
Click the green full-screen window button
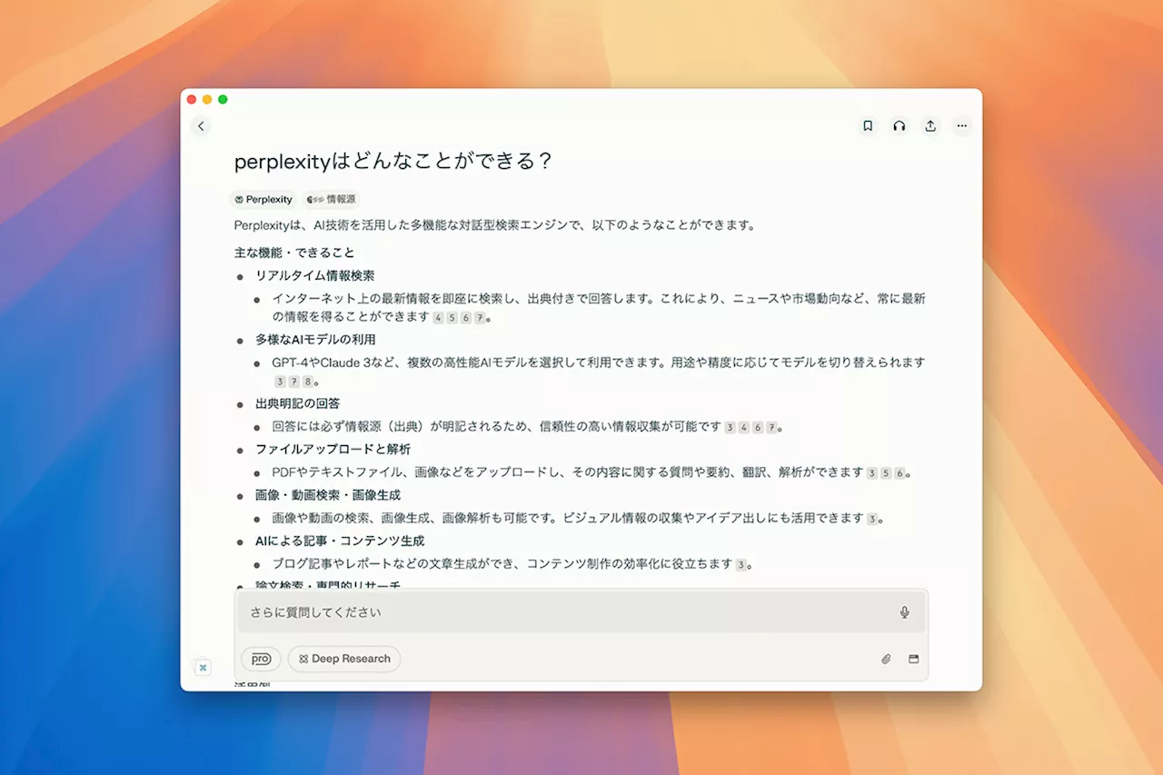coord(223,99)
